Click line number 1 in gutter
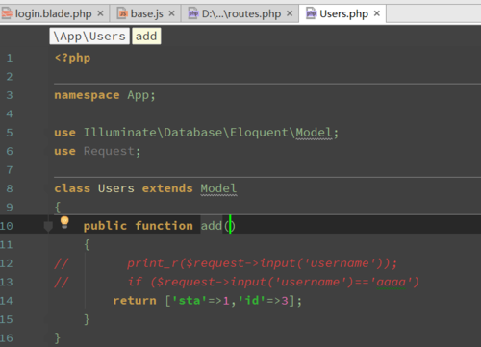481x347 pixels. 10,58
